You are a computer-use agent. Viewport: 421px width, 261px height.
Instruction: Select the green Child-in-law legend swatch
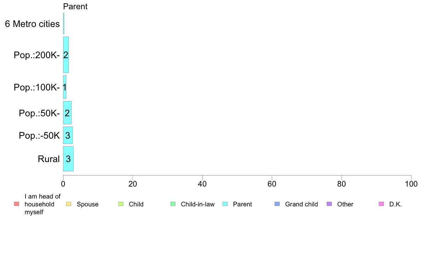point(173,204)
